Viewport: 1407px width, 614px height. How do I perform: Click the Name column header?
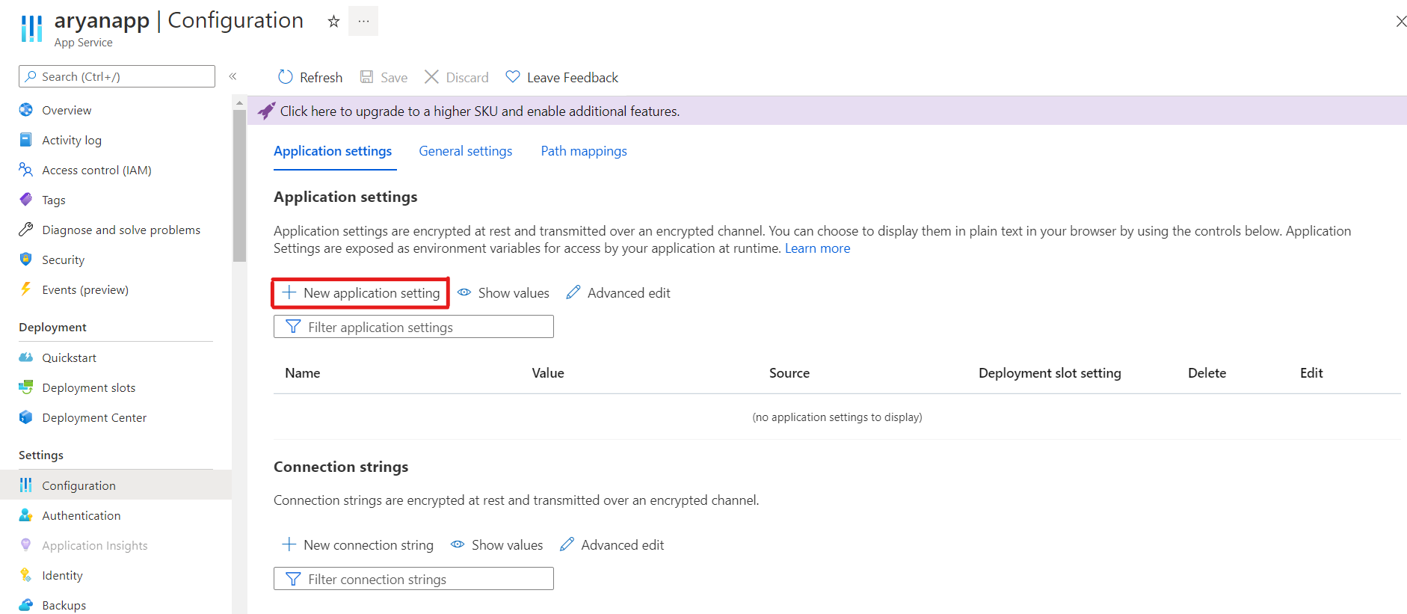click(x=303, y=372)
